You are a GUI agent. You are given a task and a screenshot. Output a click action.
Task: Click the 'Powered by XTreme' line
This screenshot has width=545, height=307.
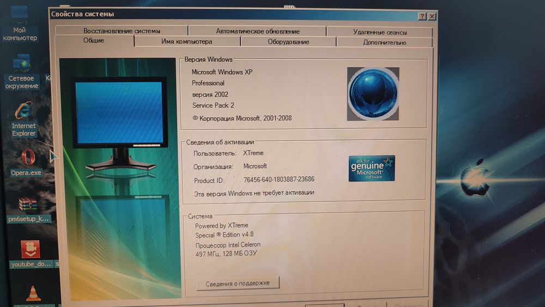coord(222,225)
